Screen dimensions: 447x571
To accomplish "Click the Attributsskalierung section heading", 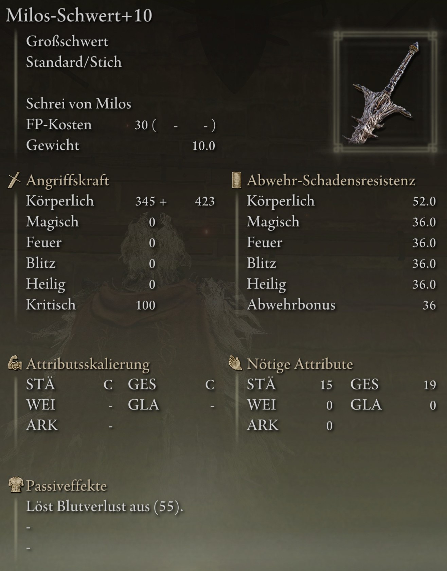I will click(x=88, y=364).
